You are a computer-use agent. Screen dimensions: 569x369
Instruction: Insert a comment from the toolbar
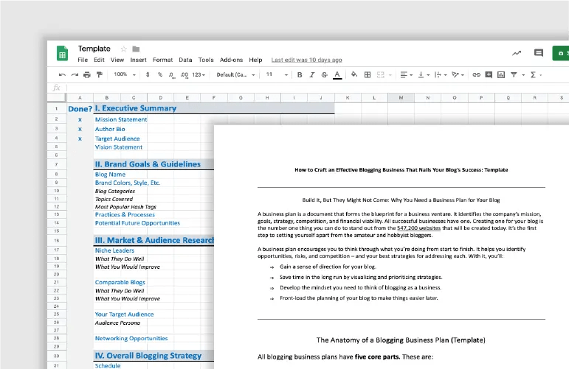[489, 74]
